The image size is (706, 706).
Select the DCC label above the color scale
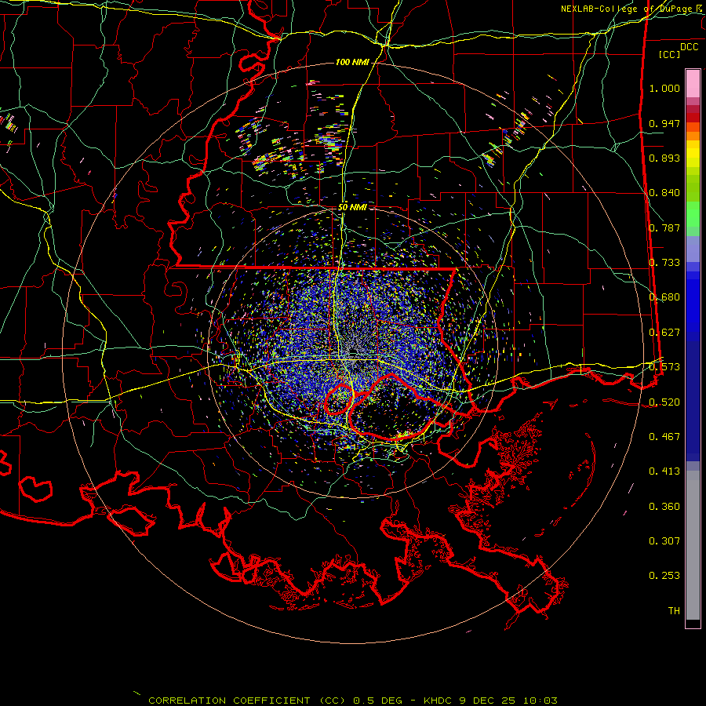click(689, 47)
